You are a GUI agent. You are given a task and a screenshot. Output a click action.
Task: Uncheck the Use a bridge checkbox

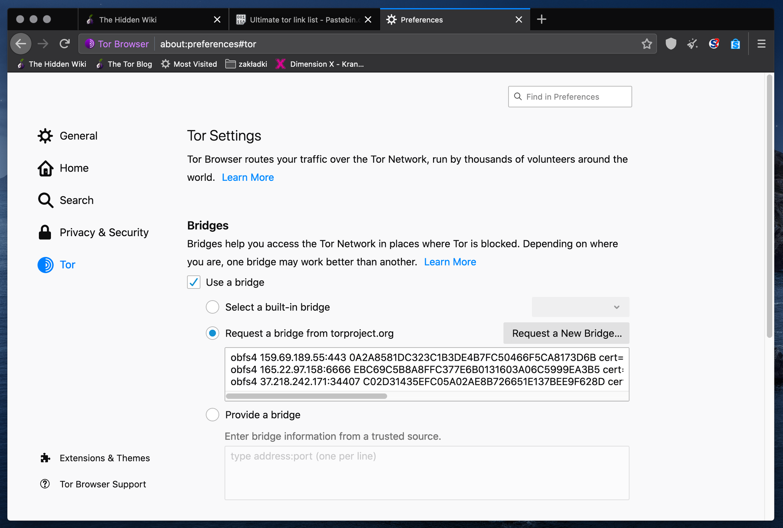point(194,282)
